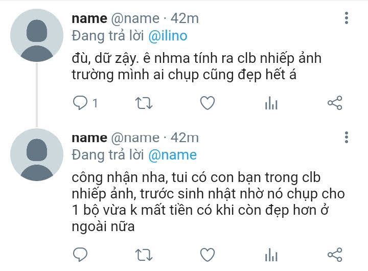Reply to the second tweet starting 'công nhận nha'
The height and width of the screenshot is (271, 368).
(80, 255)
